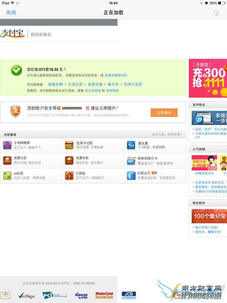Click the 支付宝版权所有 copyright text
This screenshot has width=227, height=303.
59,283
